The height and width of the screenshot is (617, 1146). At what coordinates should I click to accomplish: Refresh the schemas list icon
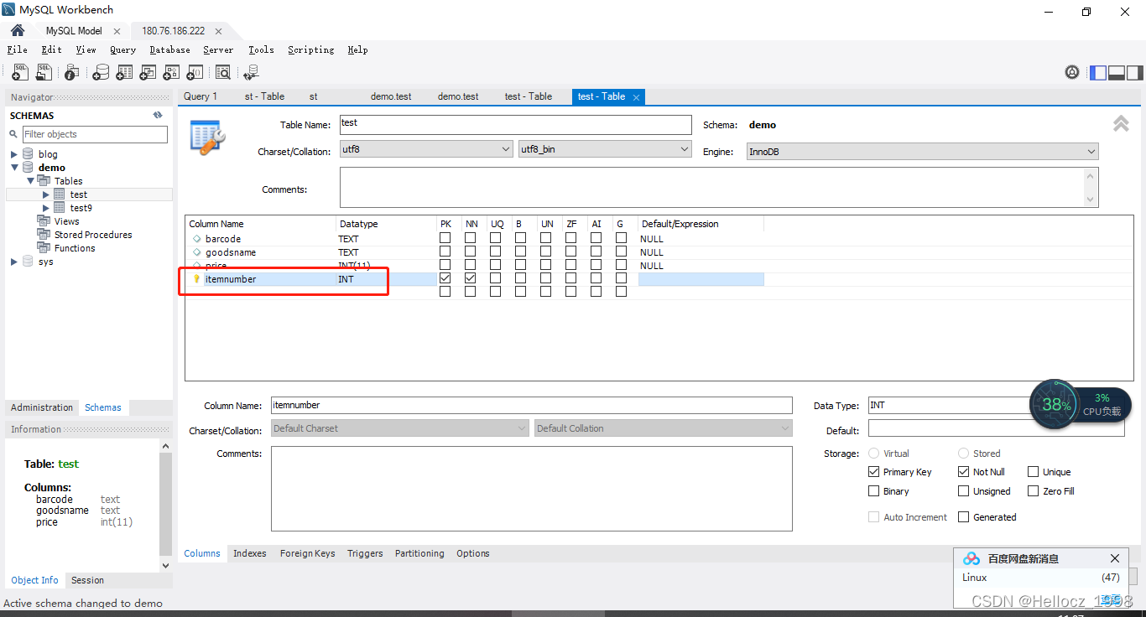[x=157, y=116]
